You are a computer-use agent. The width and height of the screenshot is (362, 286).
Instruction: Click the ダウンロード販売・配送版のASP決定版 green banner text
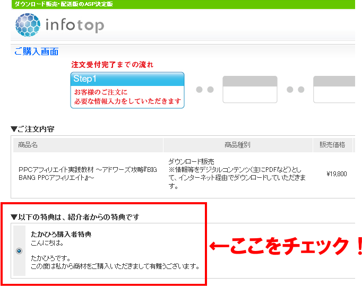pos(64,4)
